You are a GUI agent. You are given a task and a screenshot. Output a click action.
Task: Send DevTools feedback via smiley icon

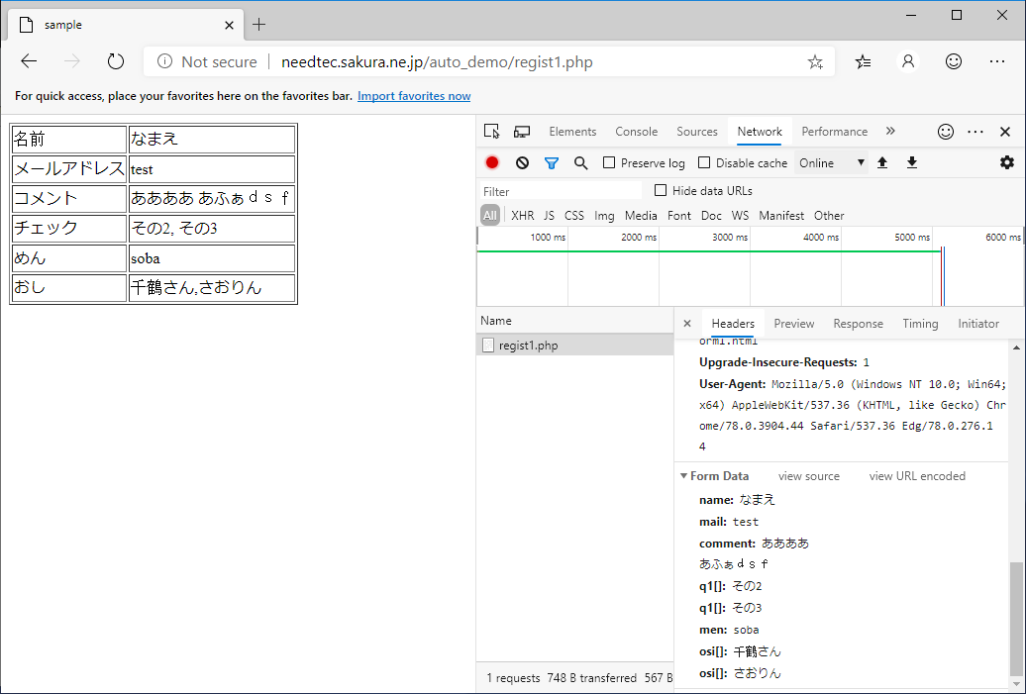coord(946,132)
